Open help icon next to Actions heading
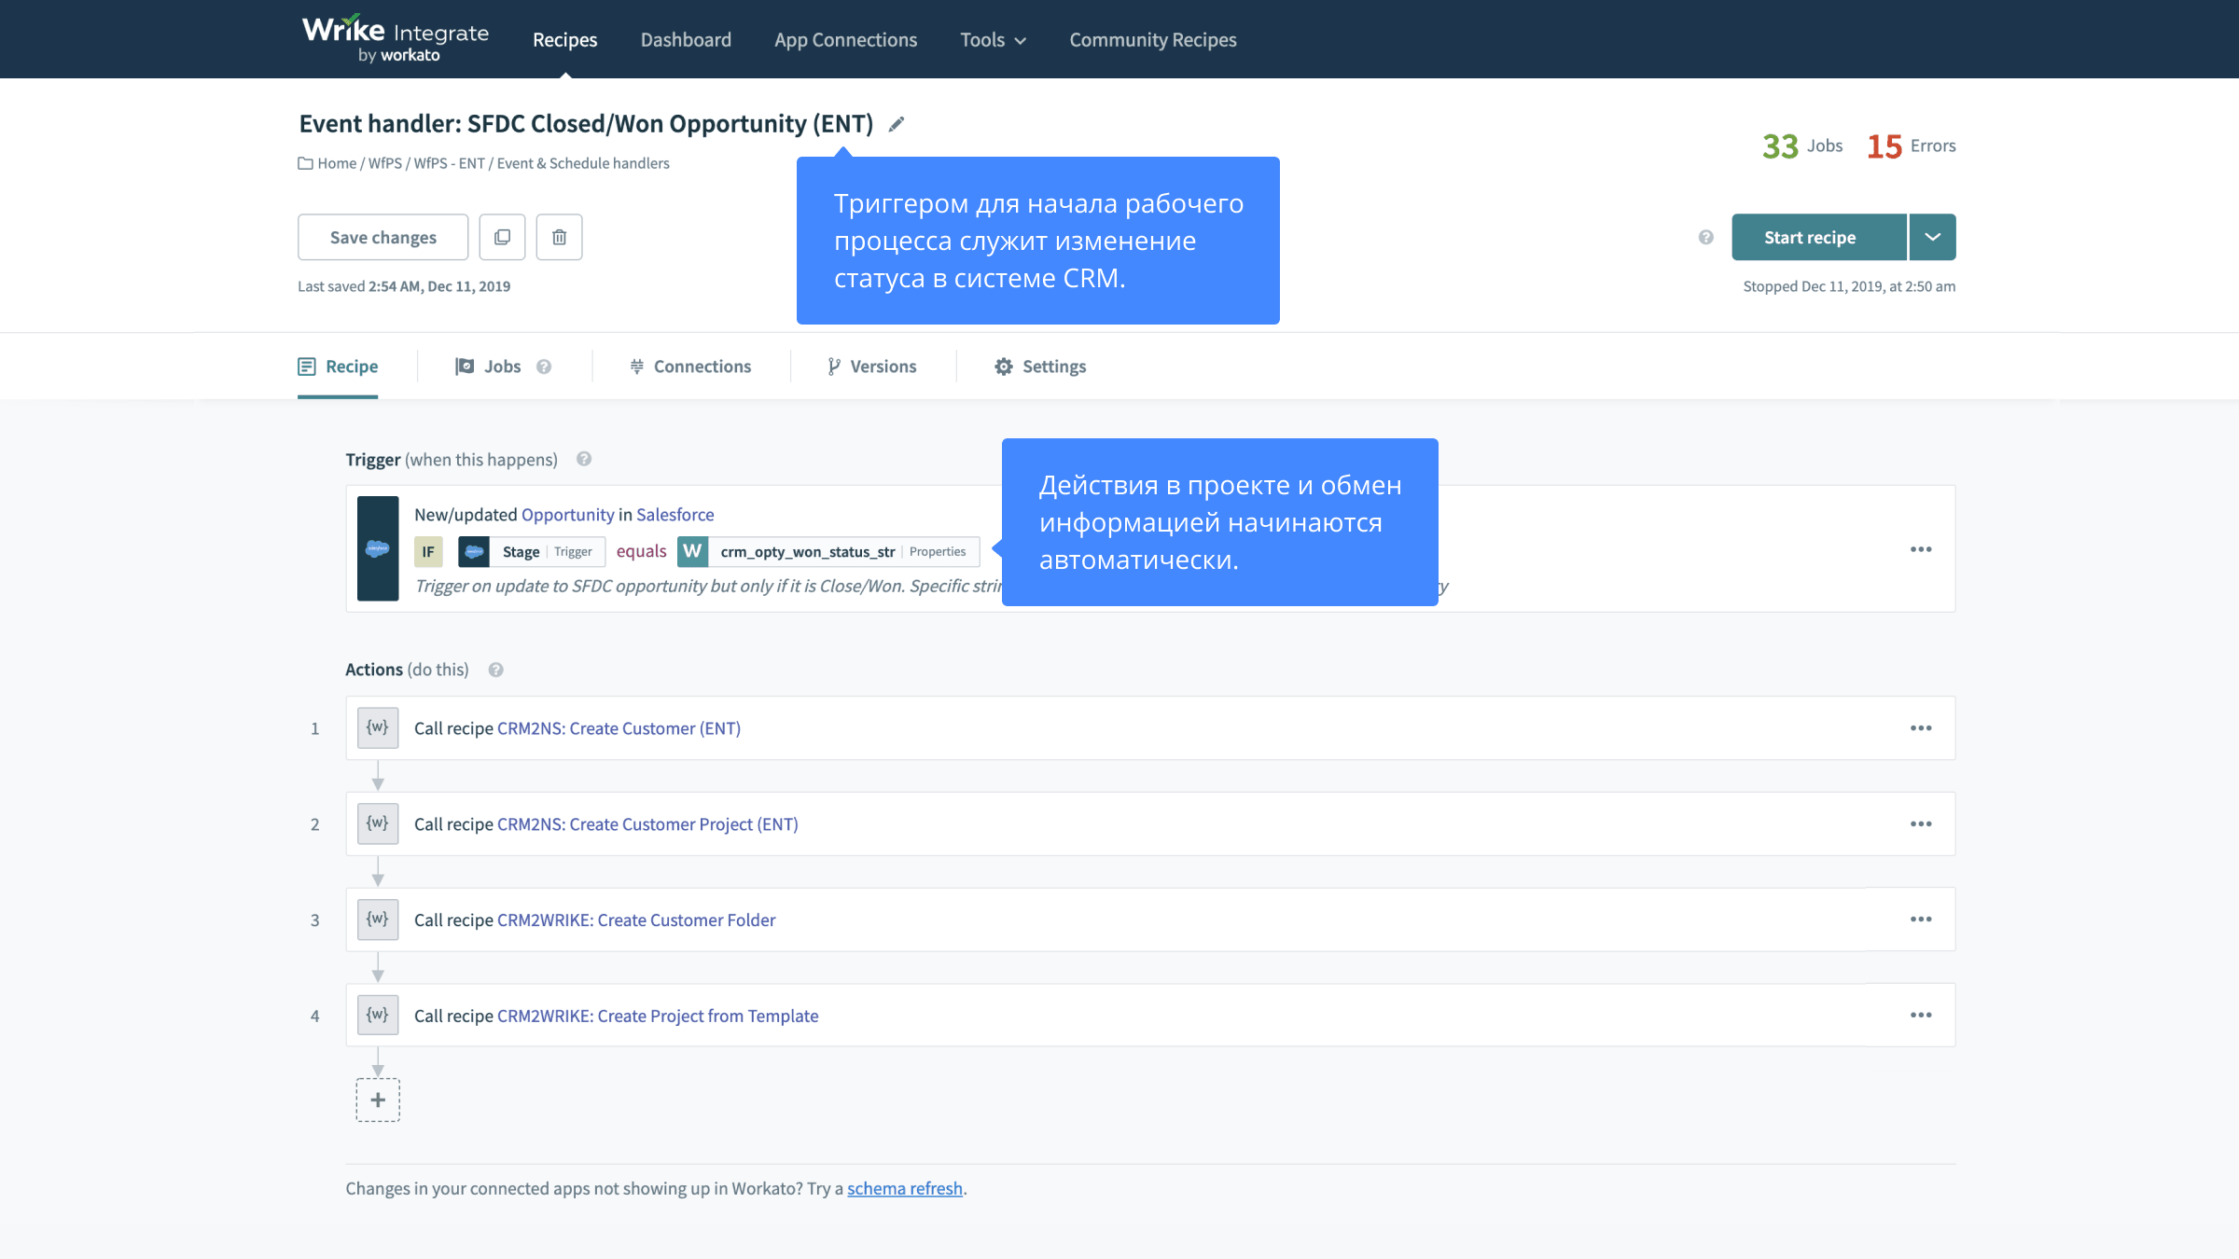Image resolution: width=2239 pixels, height=1259 pixels. coord(496,670)
